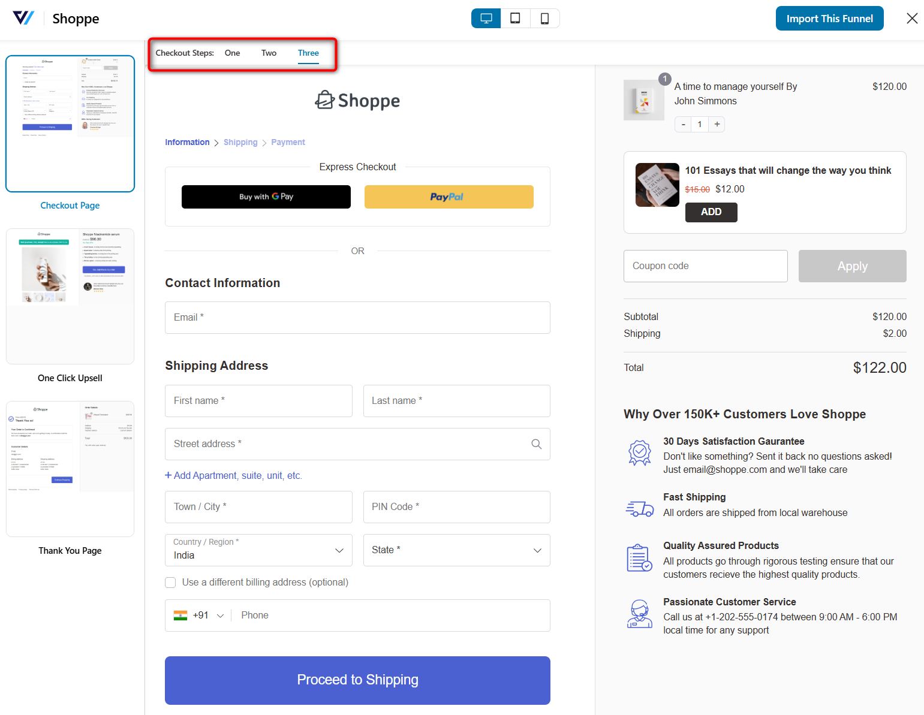Click the Apply coupon button
924x715 pixels.
click(x=852, y=266)
